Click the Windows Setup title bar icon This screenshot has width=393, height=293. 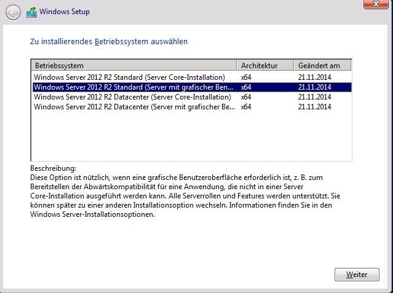point(31,12)
